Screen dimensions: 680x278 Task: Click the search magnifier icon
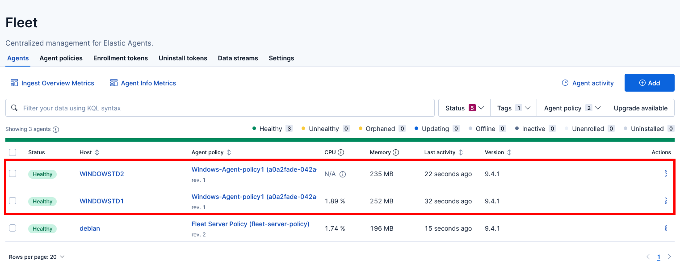pyautogui.click(x=14, y=108)
